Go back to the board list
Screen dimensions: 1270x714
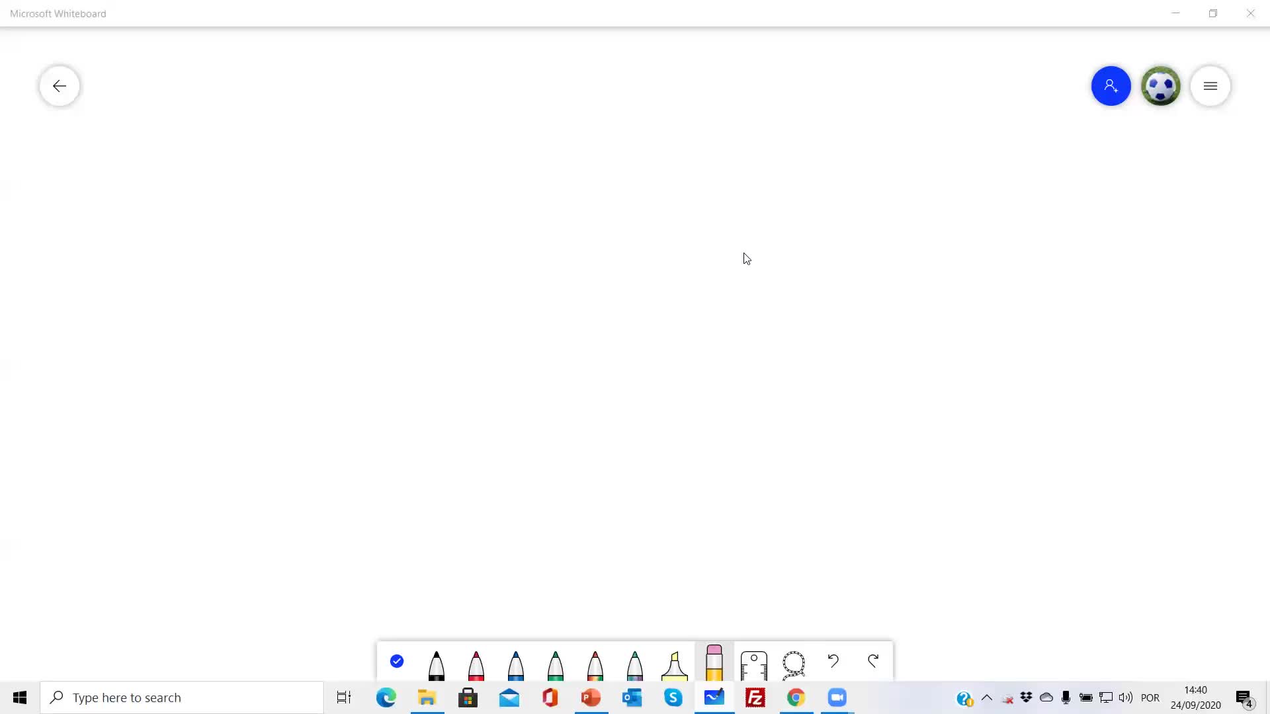click(x=60, y=86)
